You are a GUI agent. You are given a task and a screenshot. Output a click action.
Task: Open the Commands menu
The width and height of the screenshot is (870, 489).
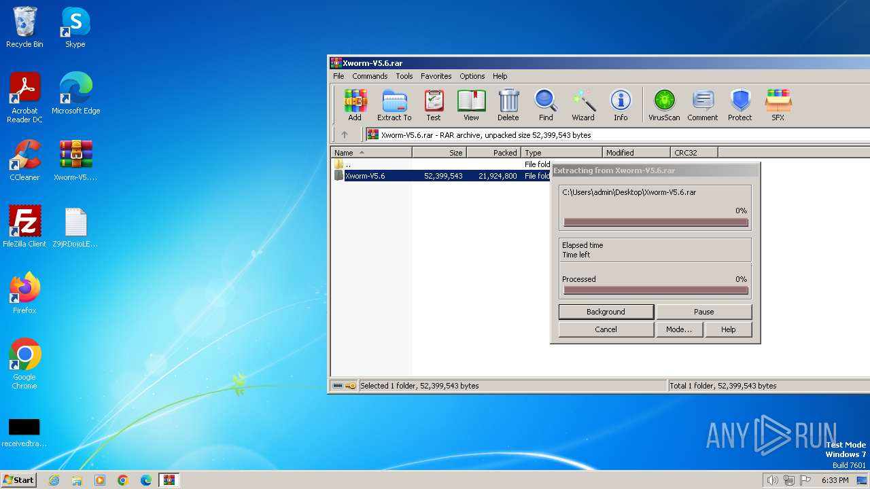click(x=370, y=76)
